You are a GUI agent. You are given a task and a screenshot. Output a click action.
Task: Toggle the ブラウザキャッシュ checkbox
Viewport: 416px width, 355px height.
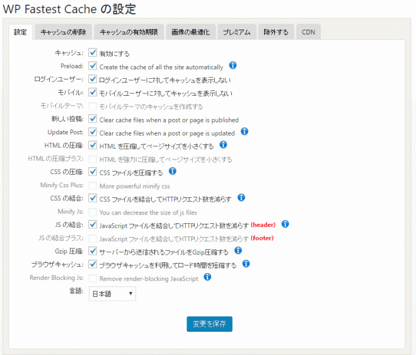coord(93,264)
